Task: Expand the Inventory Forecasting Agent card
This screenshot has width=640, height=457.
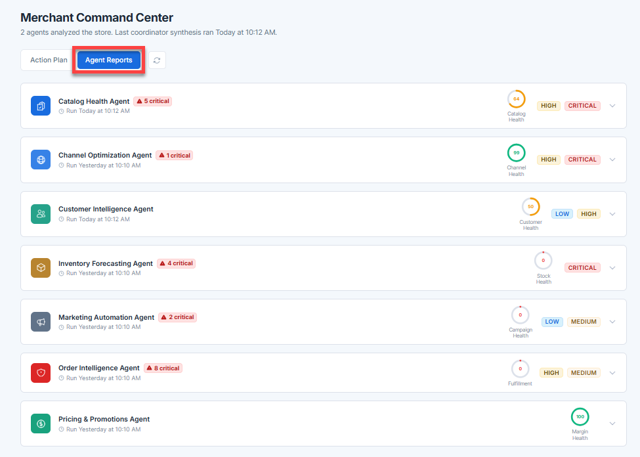Action: click(x=612, y=268)
